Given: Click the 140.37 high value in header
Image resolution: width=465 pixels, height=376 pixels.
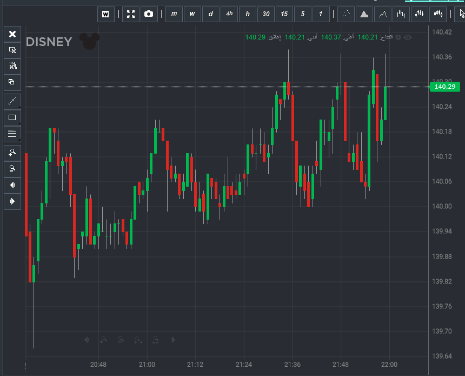Looking at the screenshot, I should click(x=331, y=37).
